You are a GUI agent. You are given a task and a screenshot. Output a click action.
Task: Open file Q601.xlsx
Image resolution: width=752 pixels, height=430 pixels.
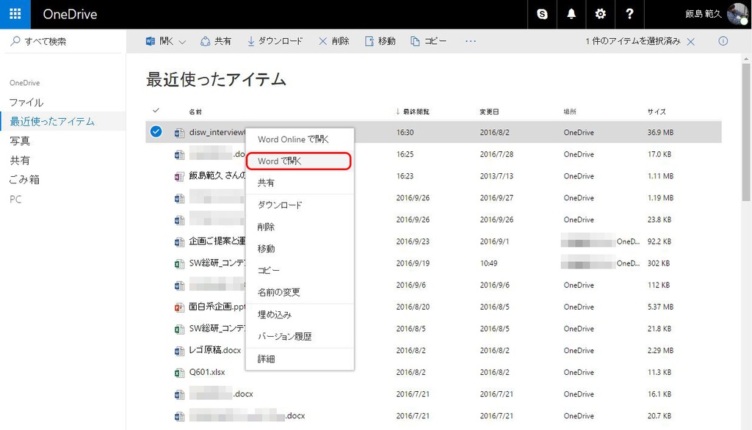click(x=207, y=372)
